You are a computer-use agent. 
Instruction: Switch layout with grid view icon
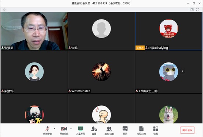[192, 10]
